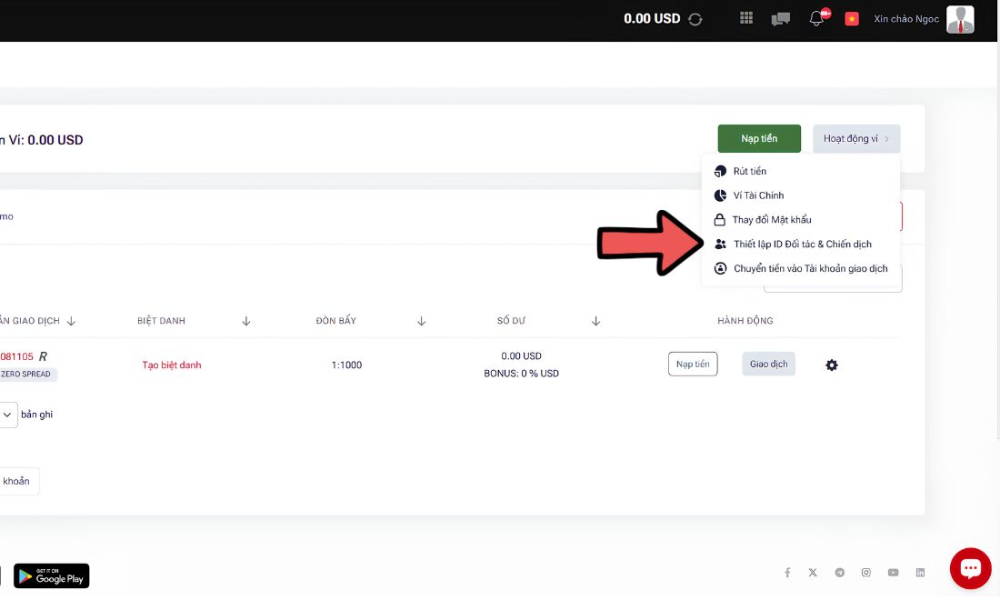Change language via Vietnam flag icon
This screenshot has width=1000, height=600.
[x=852, y=19]
